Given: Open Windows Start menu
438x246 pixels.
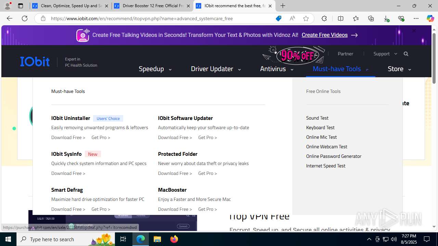Looking at the screenshot, I should (x=8, y=239).
